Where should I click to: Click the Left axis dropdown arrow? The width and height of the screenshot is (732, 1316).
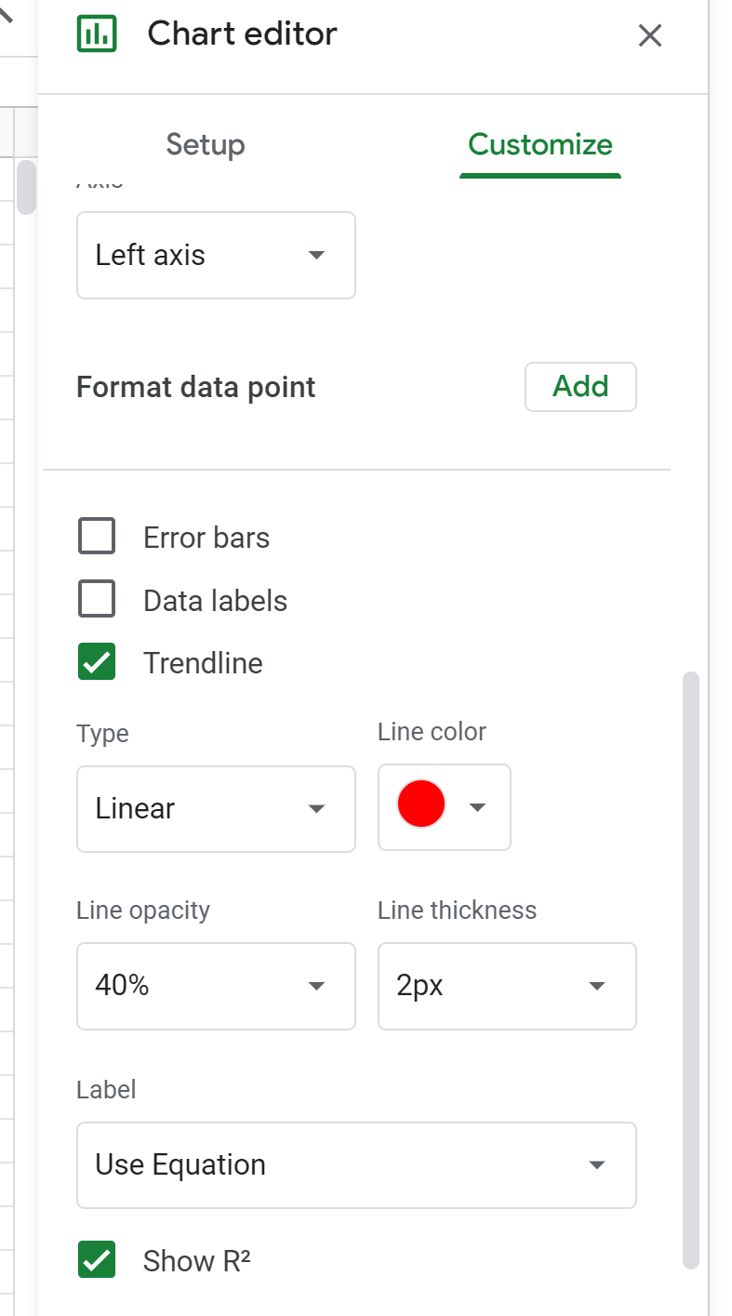point(318,255)
